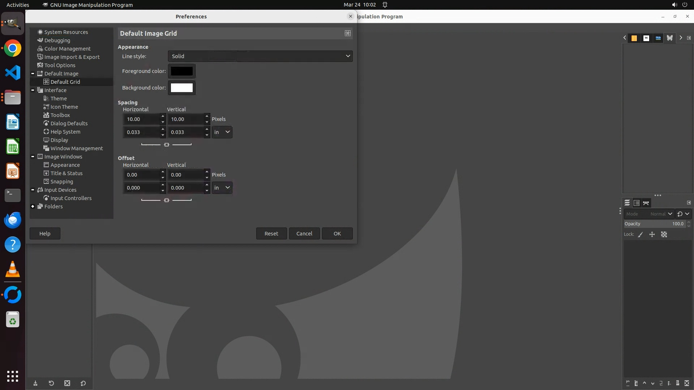Click the spacing chain link icon
This screenshot has width=694, height=390.
click(x=167, y=144)
